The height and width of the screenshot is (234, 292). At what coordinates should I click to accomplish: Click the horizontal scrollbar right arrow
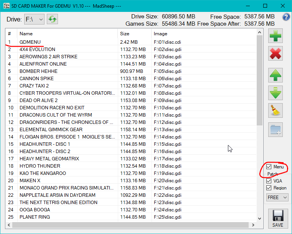pyautogui.click(x=253, y=225)
